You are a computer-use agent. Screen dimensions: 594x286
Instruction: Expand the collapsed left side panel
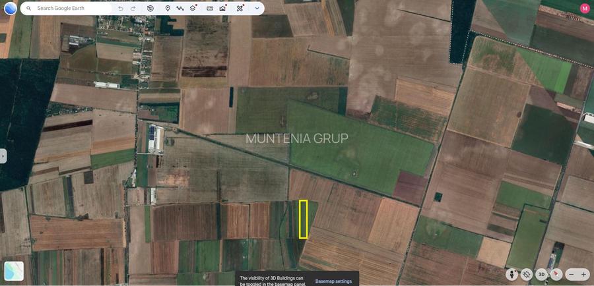point(3,156)
